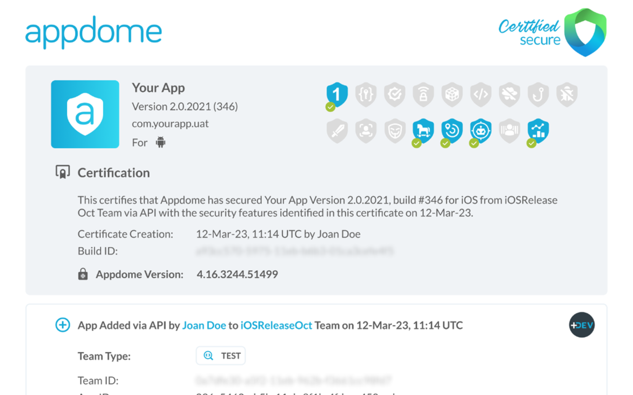
Task: Open the fishhook anti-phishing shield icon
Action: [x=538, y=94]
